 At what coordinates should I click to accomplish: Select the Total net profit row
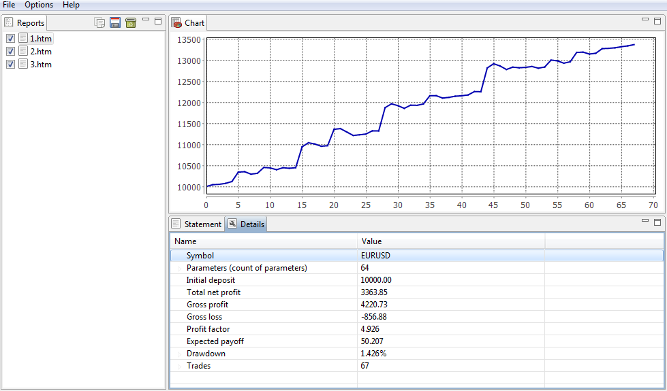coord(417,292)
